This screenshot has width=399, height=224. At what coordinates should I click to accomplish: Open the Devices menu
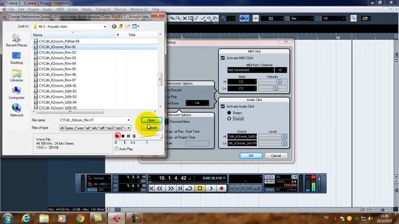click(x=120, y=9)
